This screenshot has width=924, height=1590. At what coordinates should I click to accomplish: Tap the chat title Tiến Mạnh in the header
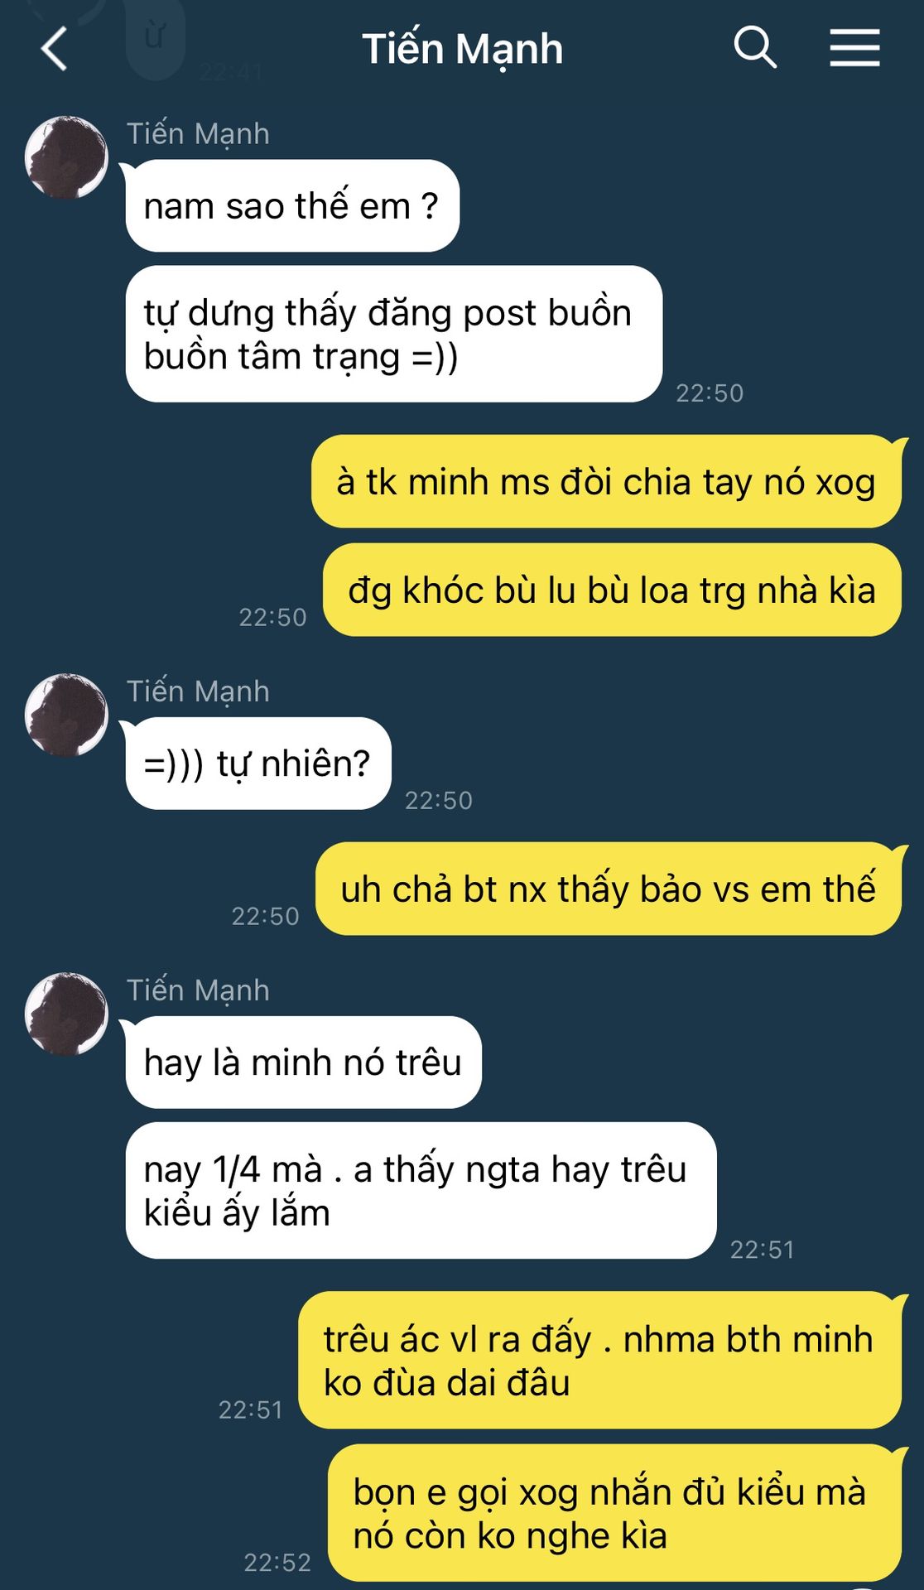click(x=462, y=49)
